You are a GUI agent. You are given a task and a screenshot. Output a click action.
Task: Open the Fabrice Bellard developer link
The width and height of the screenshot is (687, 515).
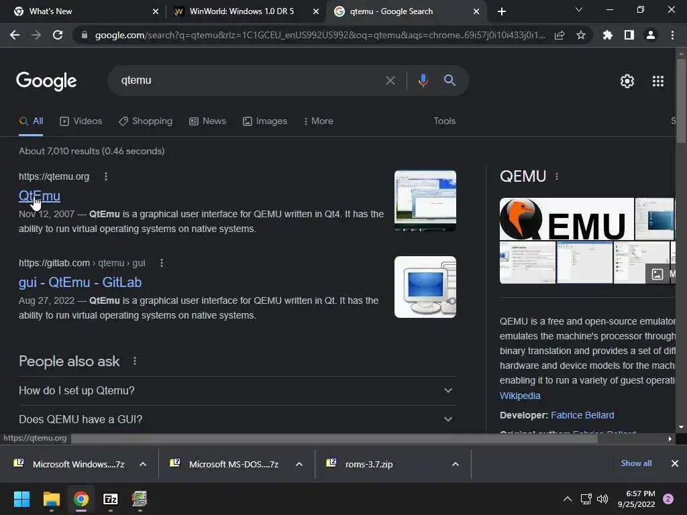[x=582, y=415]
